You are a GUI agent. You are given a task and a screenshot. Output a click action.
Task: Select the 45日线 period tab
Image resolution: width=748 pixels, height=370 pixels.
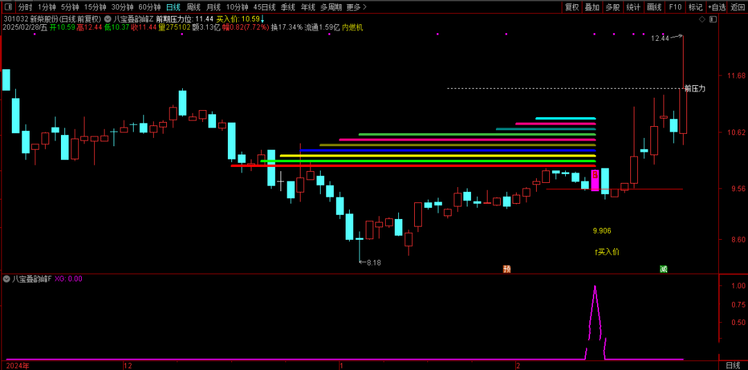265,7
